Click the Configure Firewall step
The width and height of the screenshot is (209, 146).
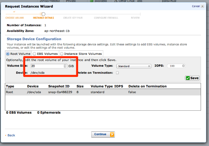tap(106, 18)
